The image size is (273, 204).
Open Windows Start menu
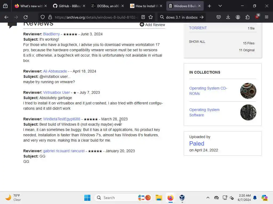click(87, 198)
